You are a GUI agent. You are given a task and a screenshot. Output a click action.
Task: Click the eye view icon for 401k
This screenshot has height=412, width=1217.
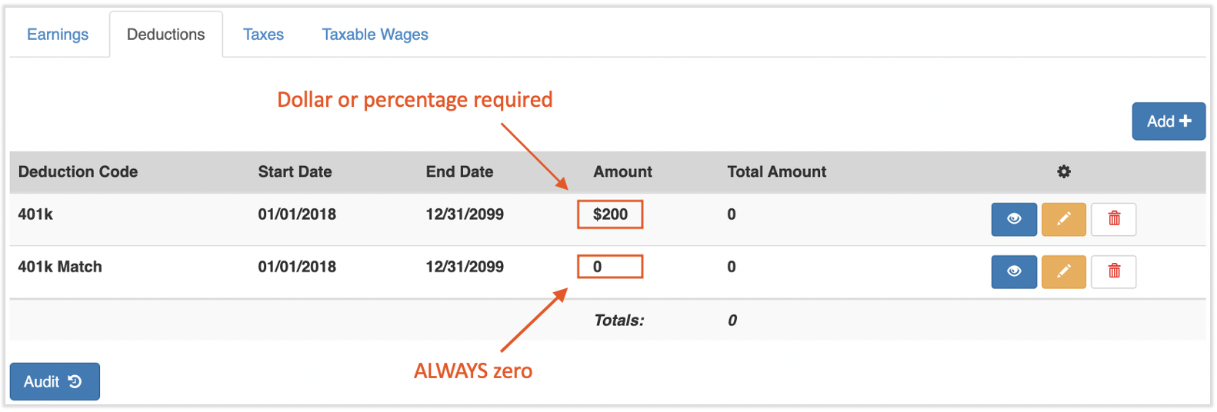tap(1013, 219)
